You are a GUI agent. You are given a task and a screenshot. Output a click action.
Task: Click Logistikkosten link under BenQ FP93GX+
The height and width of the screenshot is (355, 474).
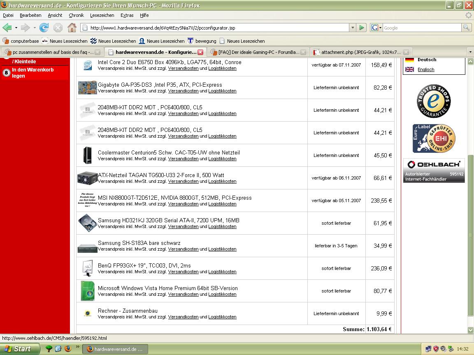click(x=222, y=272)
